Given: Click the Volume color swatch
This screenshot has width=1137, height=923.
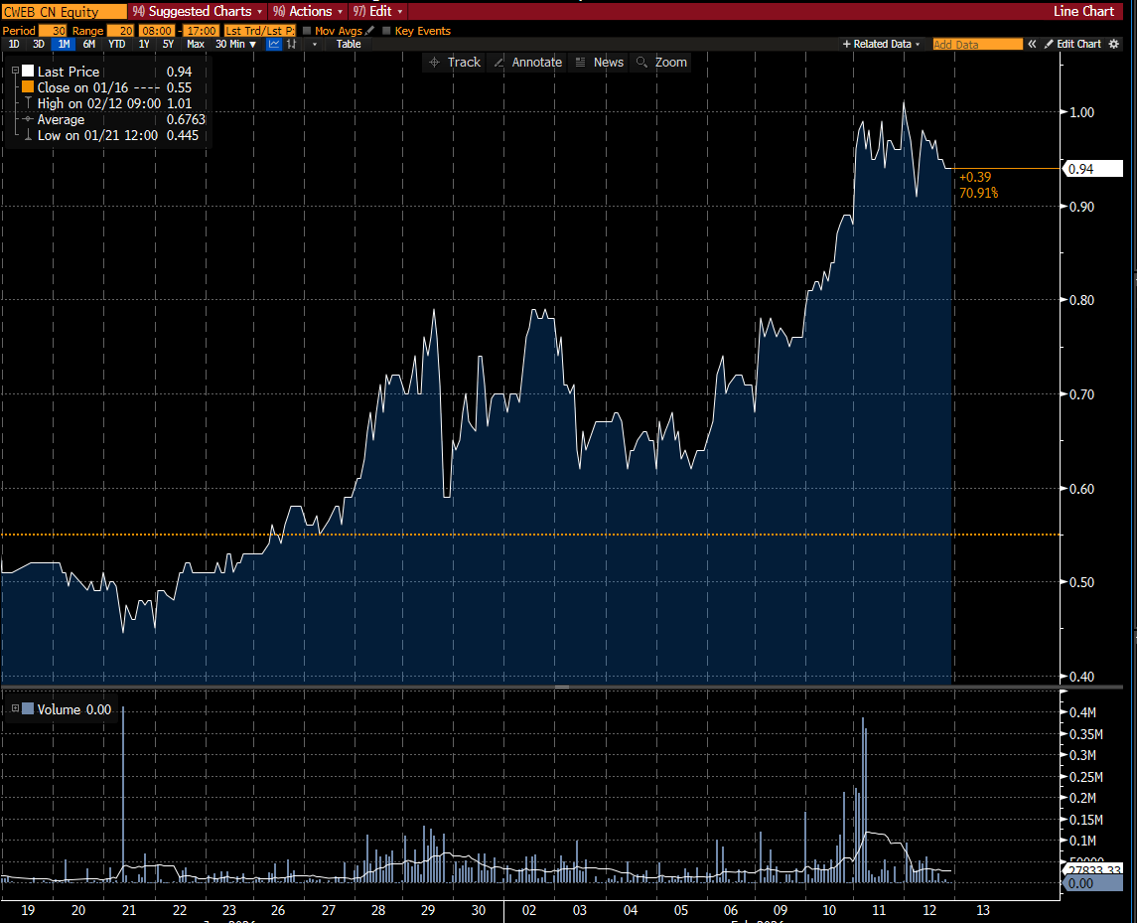Looking at the screenshot, I should tap(28, 709).
